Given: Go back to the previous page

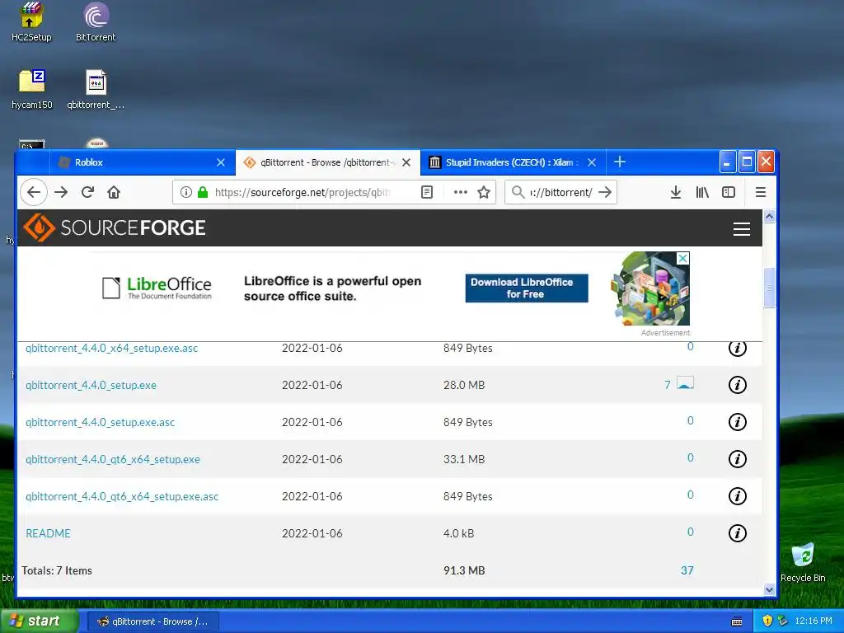Looking at the screenshot, I should pos(34,192).
